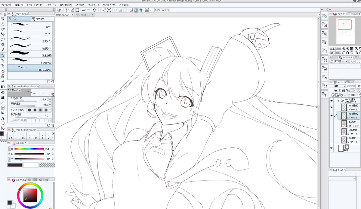Open CLIP STUDIO spiral icon

tap(60, 10)
